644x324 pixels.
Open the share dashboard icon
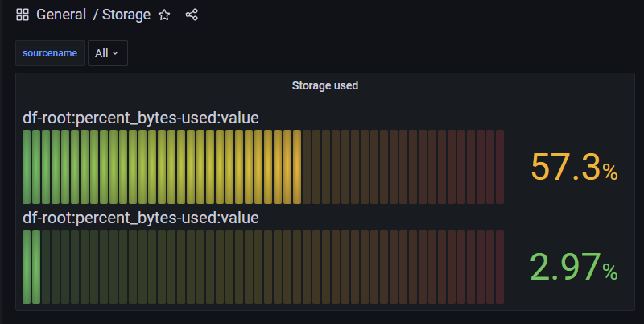(192, 15)
